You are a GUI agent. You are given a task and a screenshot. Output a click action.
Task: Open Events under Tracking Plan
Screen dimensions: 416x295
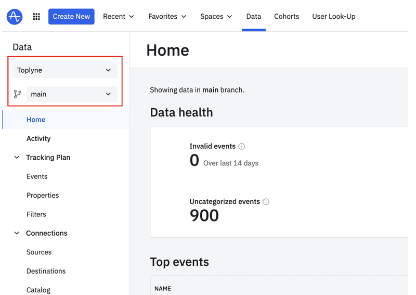[x=37, y=176]
